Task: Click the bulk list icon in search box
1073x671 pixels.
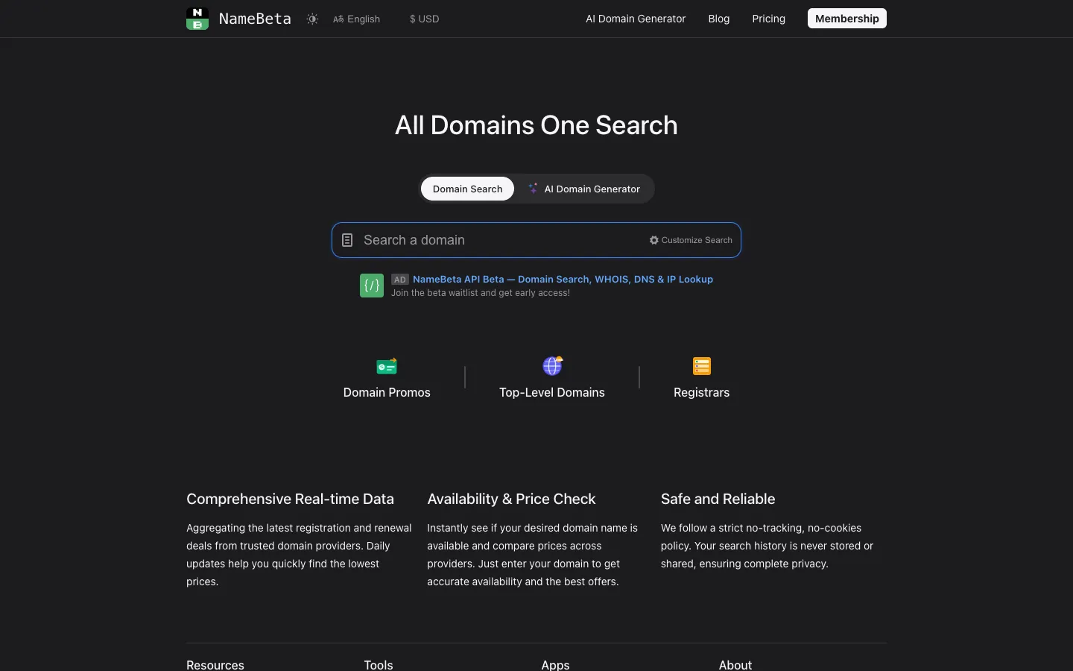Action: pos(347,240)
